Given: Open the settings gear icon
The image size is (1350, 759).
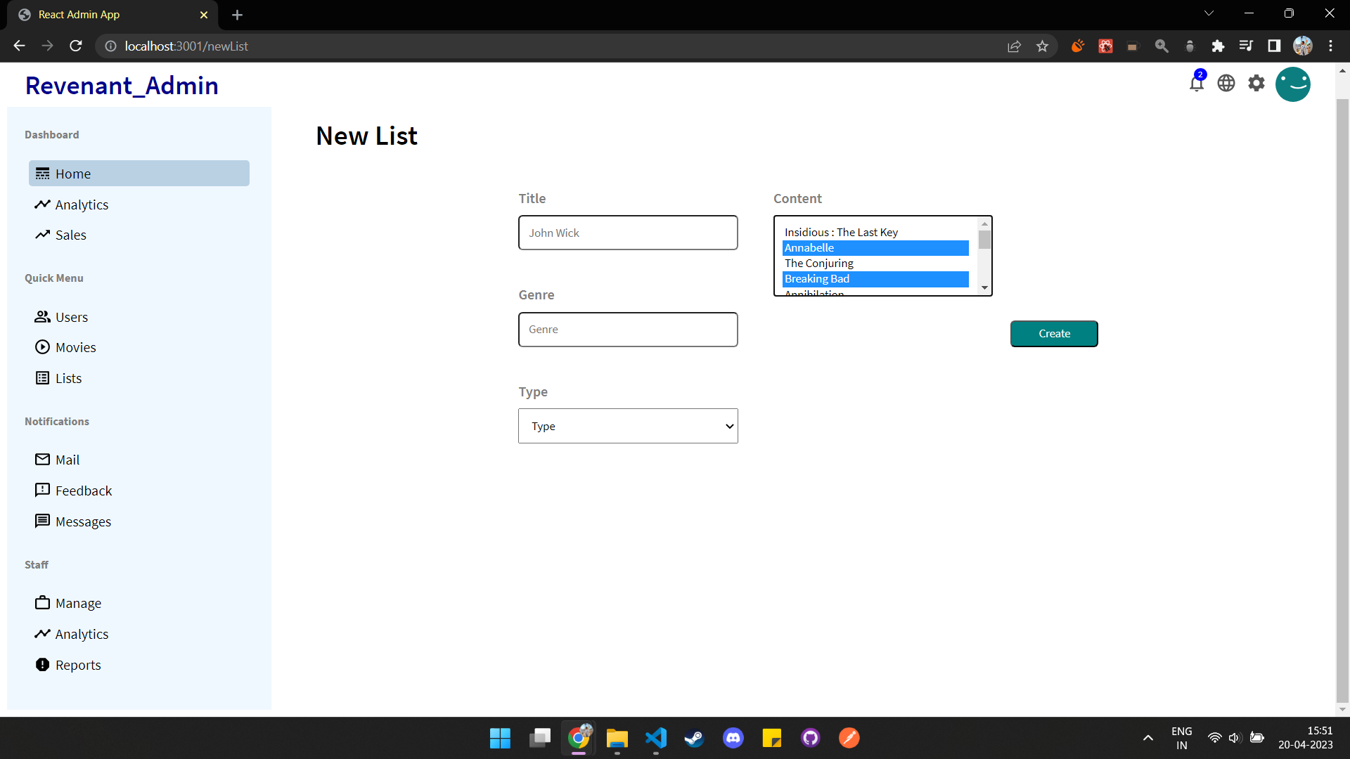Looking at the screenshot, I should coord(1256,83).
